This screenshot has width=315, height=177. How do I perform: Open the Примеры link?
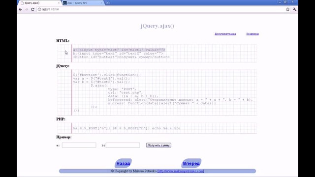coord(252,34)
